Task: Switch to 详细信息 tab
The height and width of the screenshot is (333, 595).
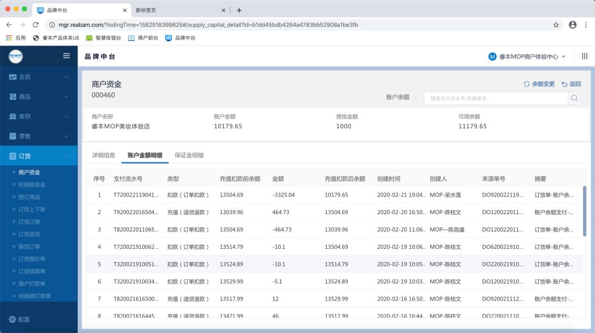Action: 104,155
